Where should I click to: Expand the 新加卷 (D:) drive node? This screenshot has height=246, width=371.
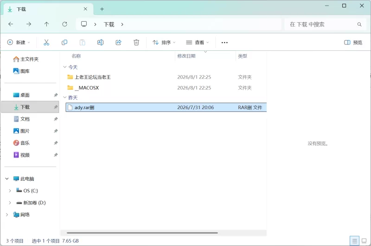pyautogui.click(x=10, y=203)
